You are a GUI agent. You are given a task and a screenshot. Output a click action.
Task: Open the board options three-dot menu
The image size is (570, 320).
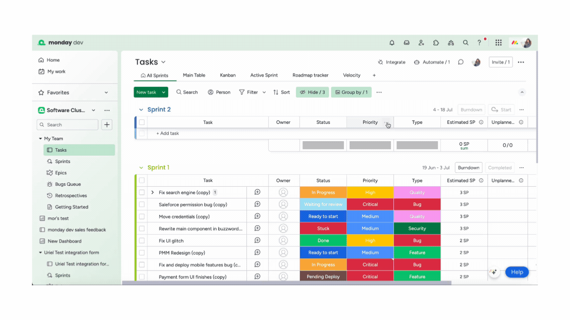tap(521, 62)
